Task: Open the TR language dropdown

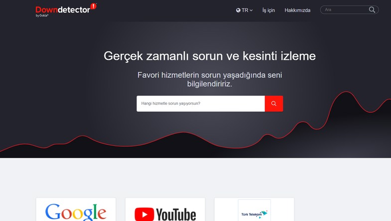Action: (245, 10)
